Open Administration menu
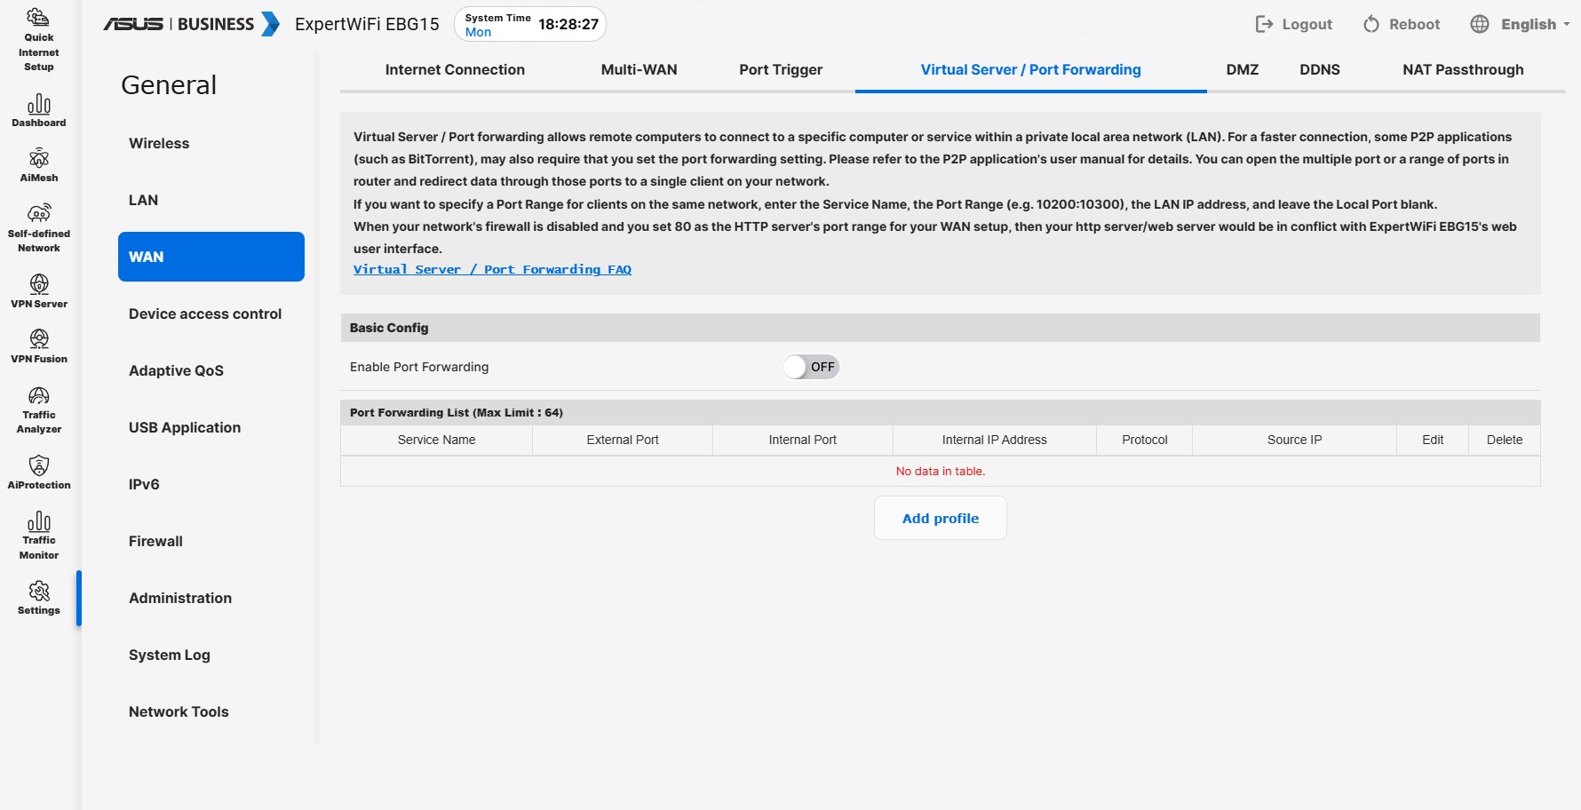This screenshot has height=810, width=1581. point(211,598)
